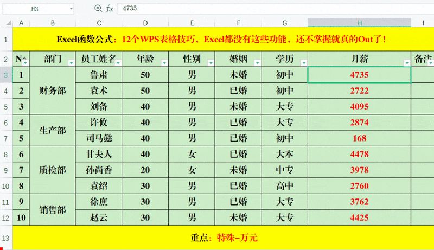Select row 13 header
434x250 pixels.
click(6, 238)
